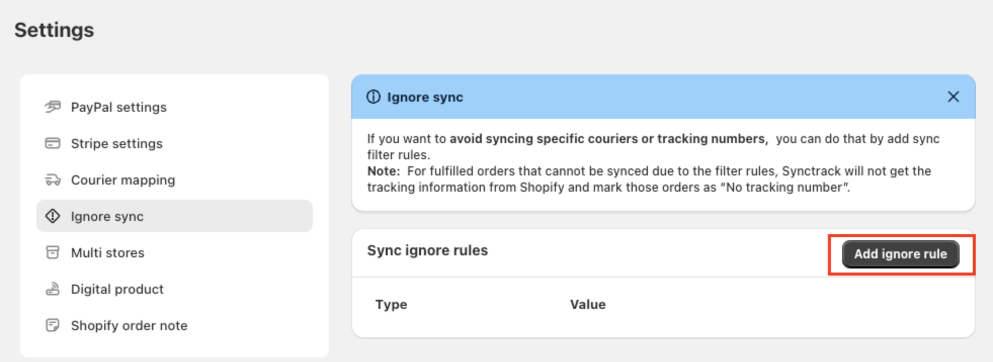Click the Shopify order note icon
Image resolution: width=993 pixels, height=362 pixels.
(52, 325)
